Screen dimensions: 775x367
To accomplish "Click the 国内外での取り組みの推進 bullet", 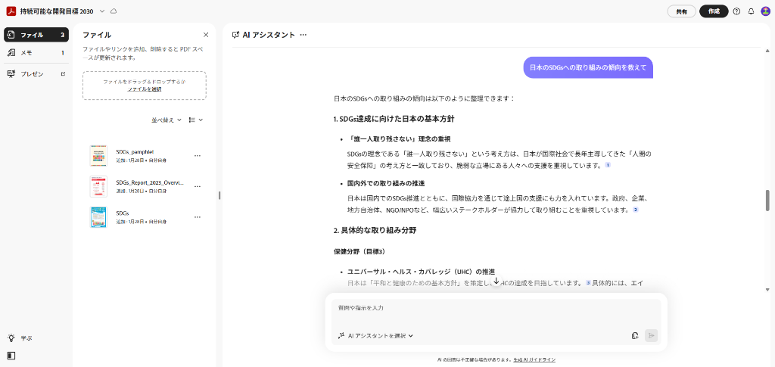I will pyautogui.click(x=386, y=183).
